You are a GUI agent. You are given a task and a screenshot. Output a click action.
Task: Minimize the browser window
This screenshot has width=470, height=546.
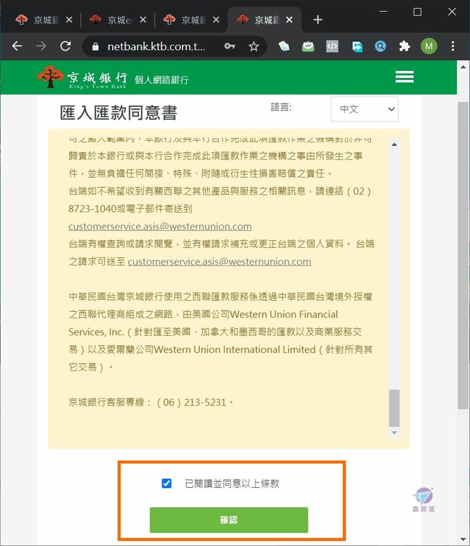pos(383,12)
